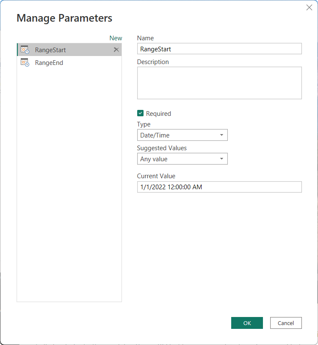Select the RangeStart parameter
Viewport: 318px width, 345px height.
50,49
